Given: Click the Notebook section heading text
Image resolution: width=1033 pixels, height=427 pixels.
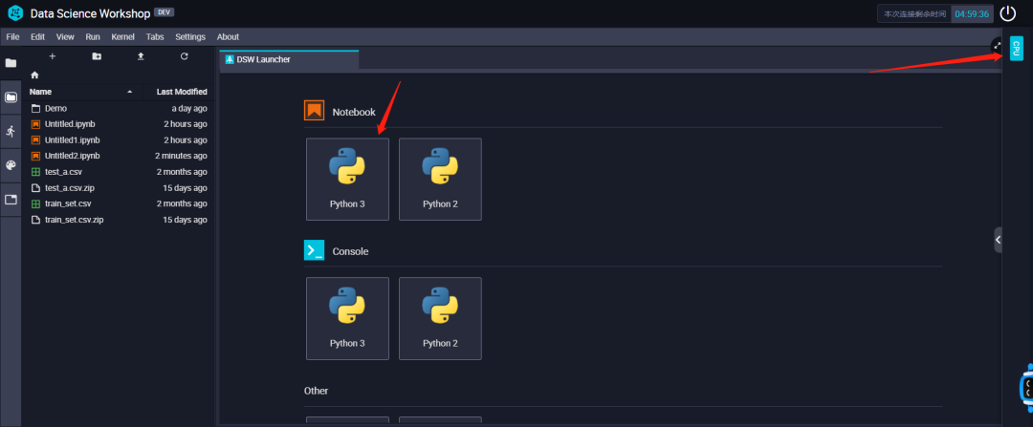Looking at the screenshot, I should (354, 113).
